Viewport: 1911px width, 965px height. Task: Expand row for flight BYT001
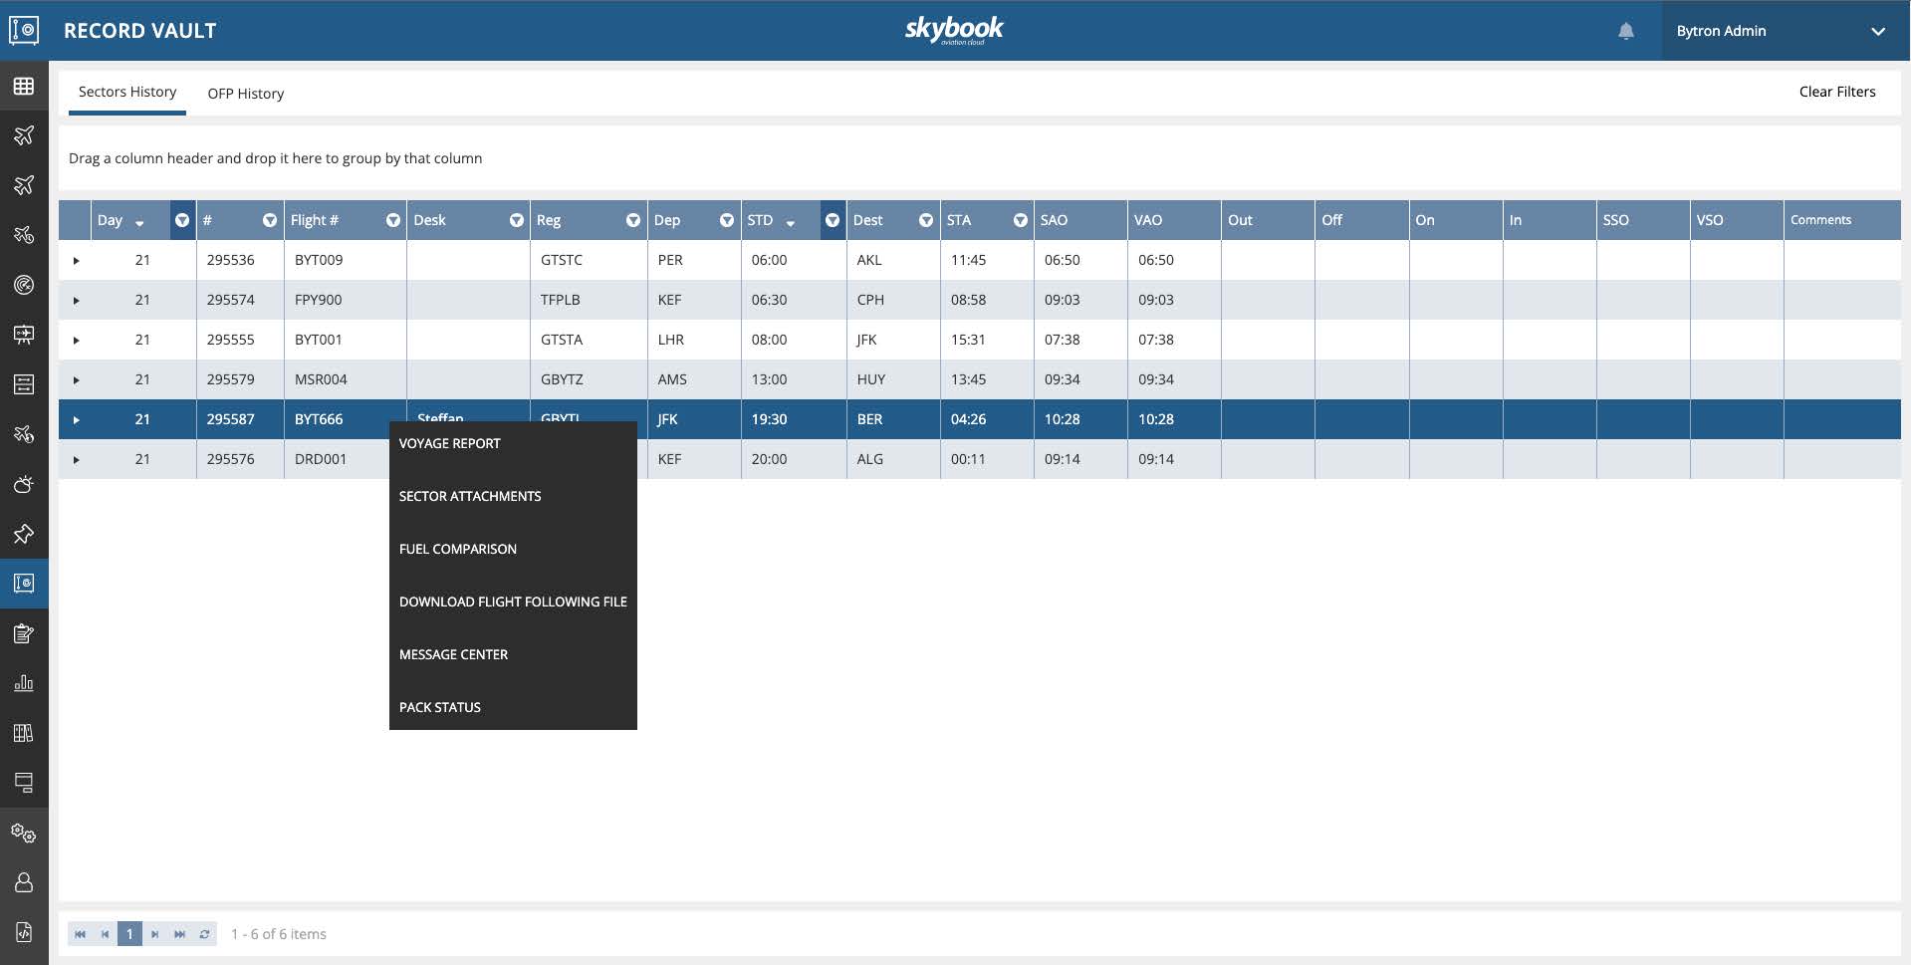[x=76, y=340]
